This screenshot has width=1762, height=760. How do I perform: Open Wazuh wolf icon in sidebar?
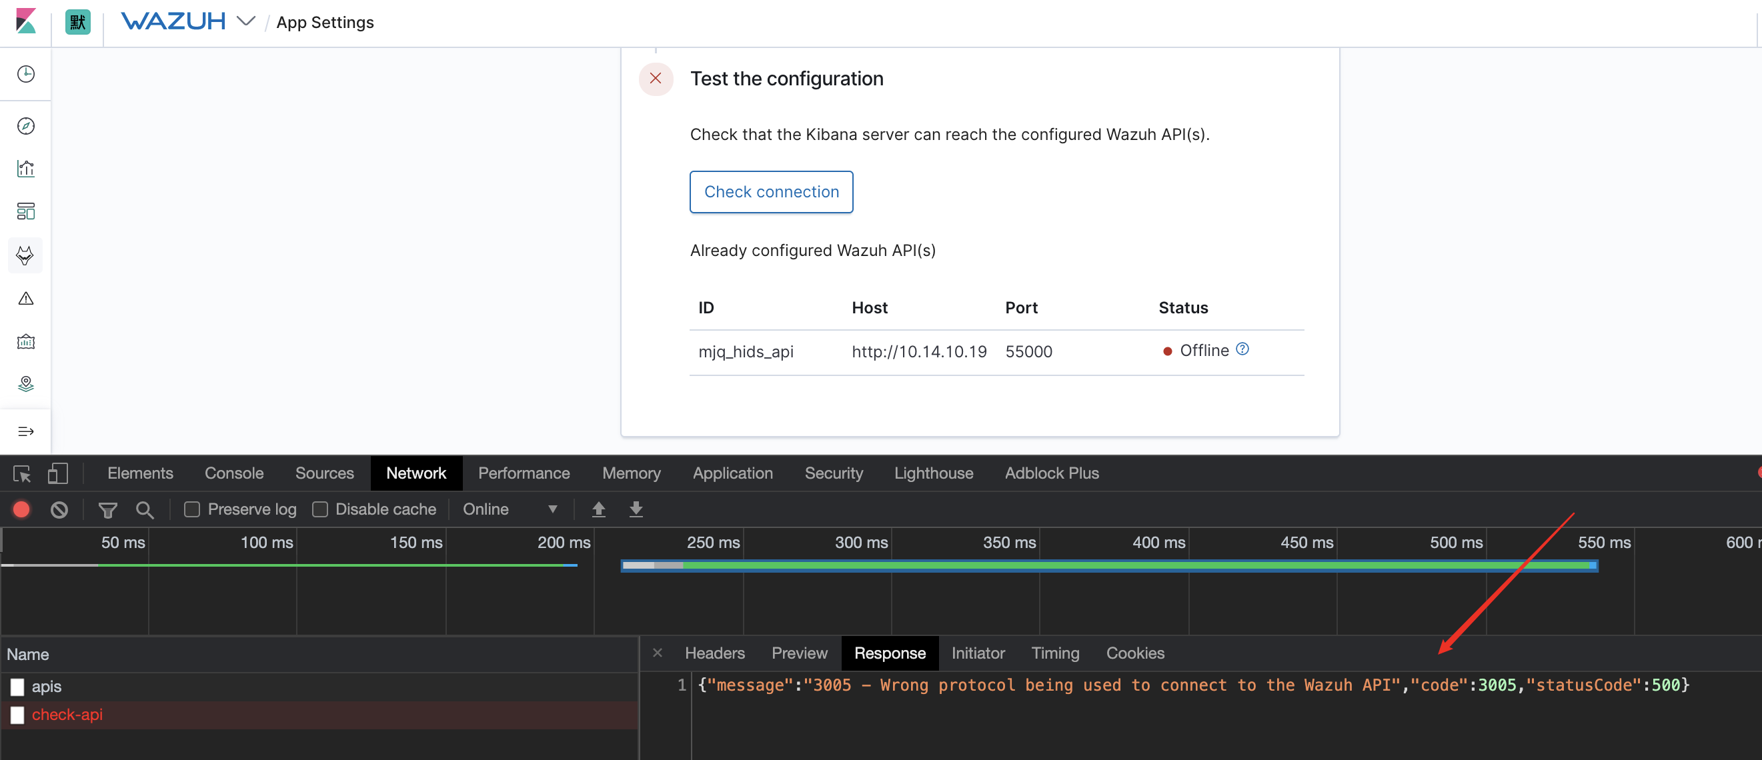(x=25, y=255)
